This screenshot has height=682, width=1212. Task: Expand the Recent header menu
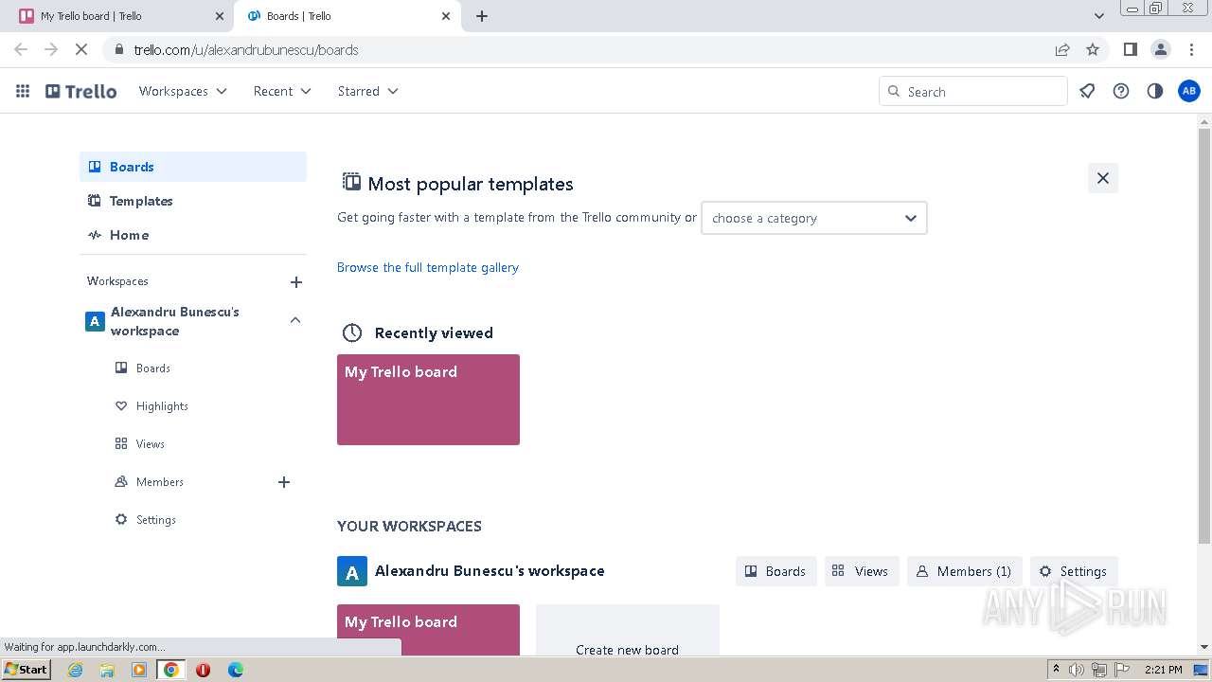point(282,91)
